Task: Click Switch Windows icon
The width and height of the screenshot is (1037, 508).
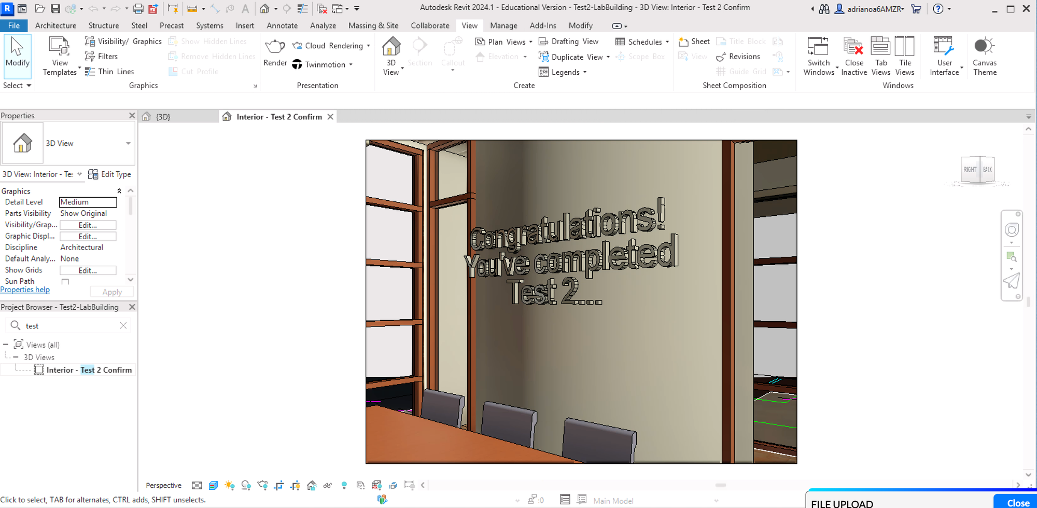Action: [819, 56]
